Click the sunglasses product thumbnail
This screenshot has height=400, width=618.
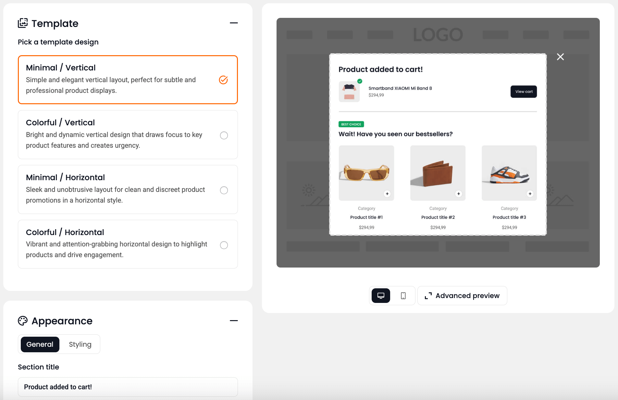coord(366,172)
